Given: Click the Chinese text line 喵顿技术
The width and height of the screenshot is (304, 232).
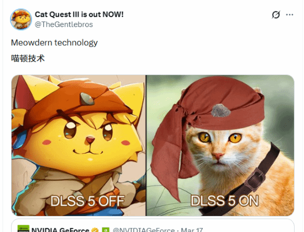Looking at the screenshot, I should 28,59.
